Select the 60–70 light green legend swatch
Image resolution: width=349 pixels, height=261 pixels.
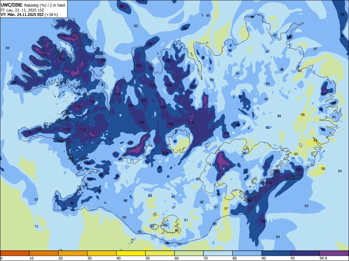[x=189, y=253]
